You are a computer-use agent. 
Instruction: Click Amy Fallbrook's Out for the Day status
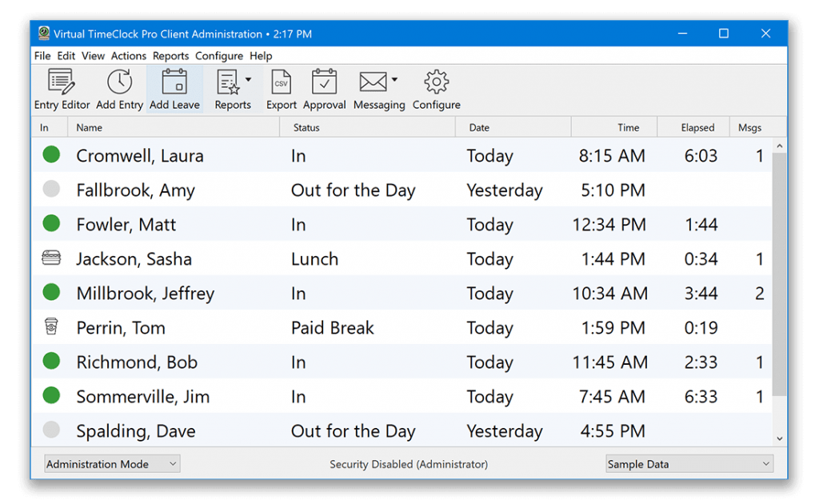point(353,190)
